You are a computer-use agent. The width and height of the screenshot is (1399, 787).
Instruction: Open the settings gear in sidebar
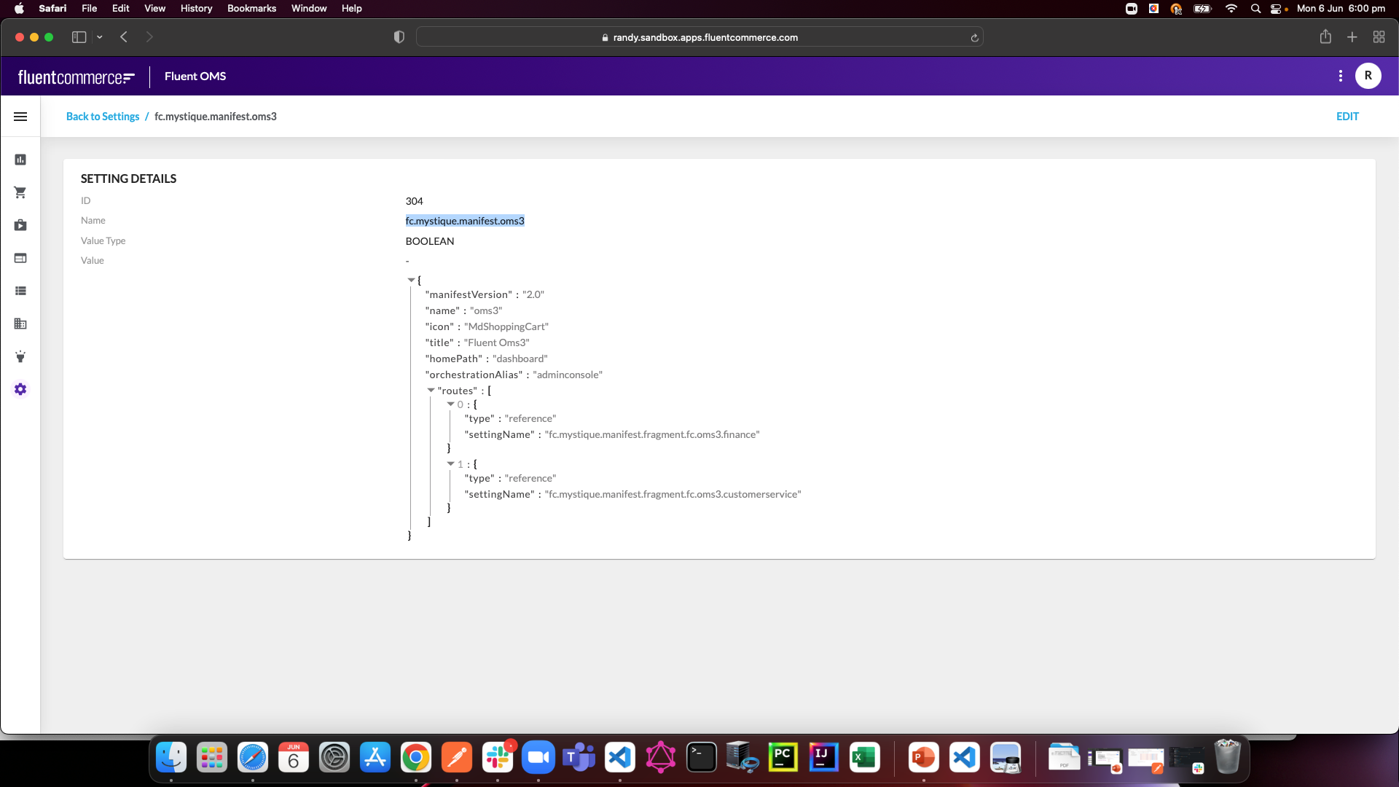20,389
